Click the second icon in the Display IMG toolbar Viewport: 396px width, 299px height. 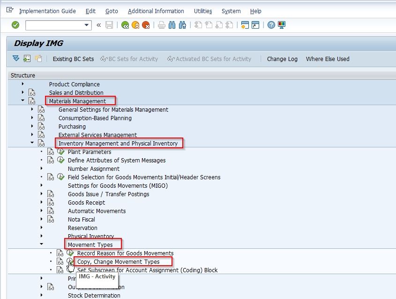click(27, 59)
